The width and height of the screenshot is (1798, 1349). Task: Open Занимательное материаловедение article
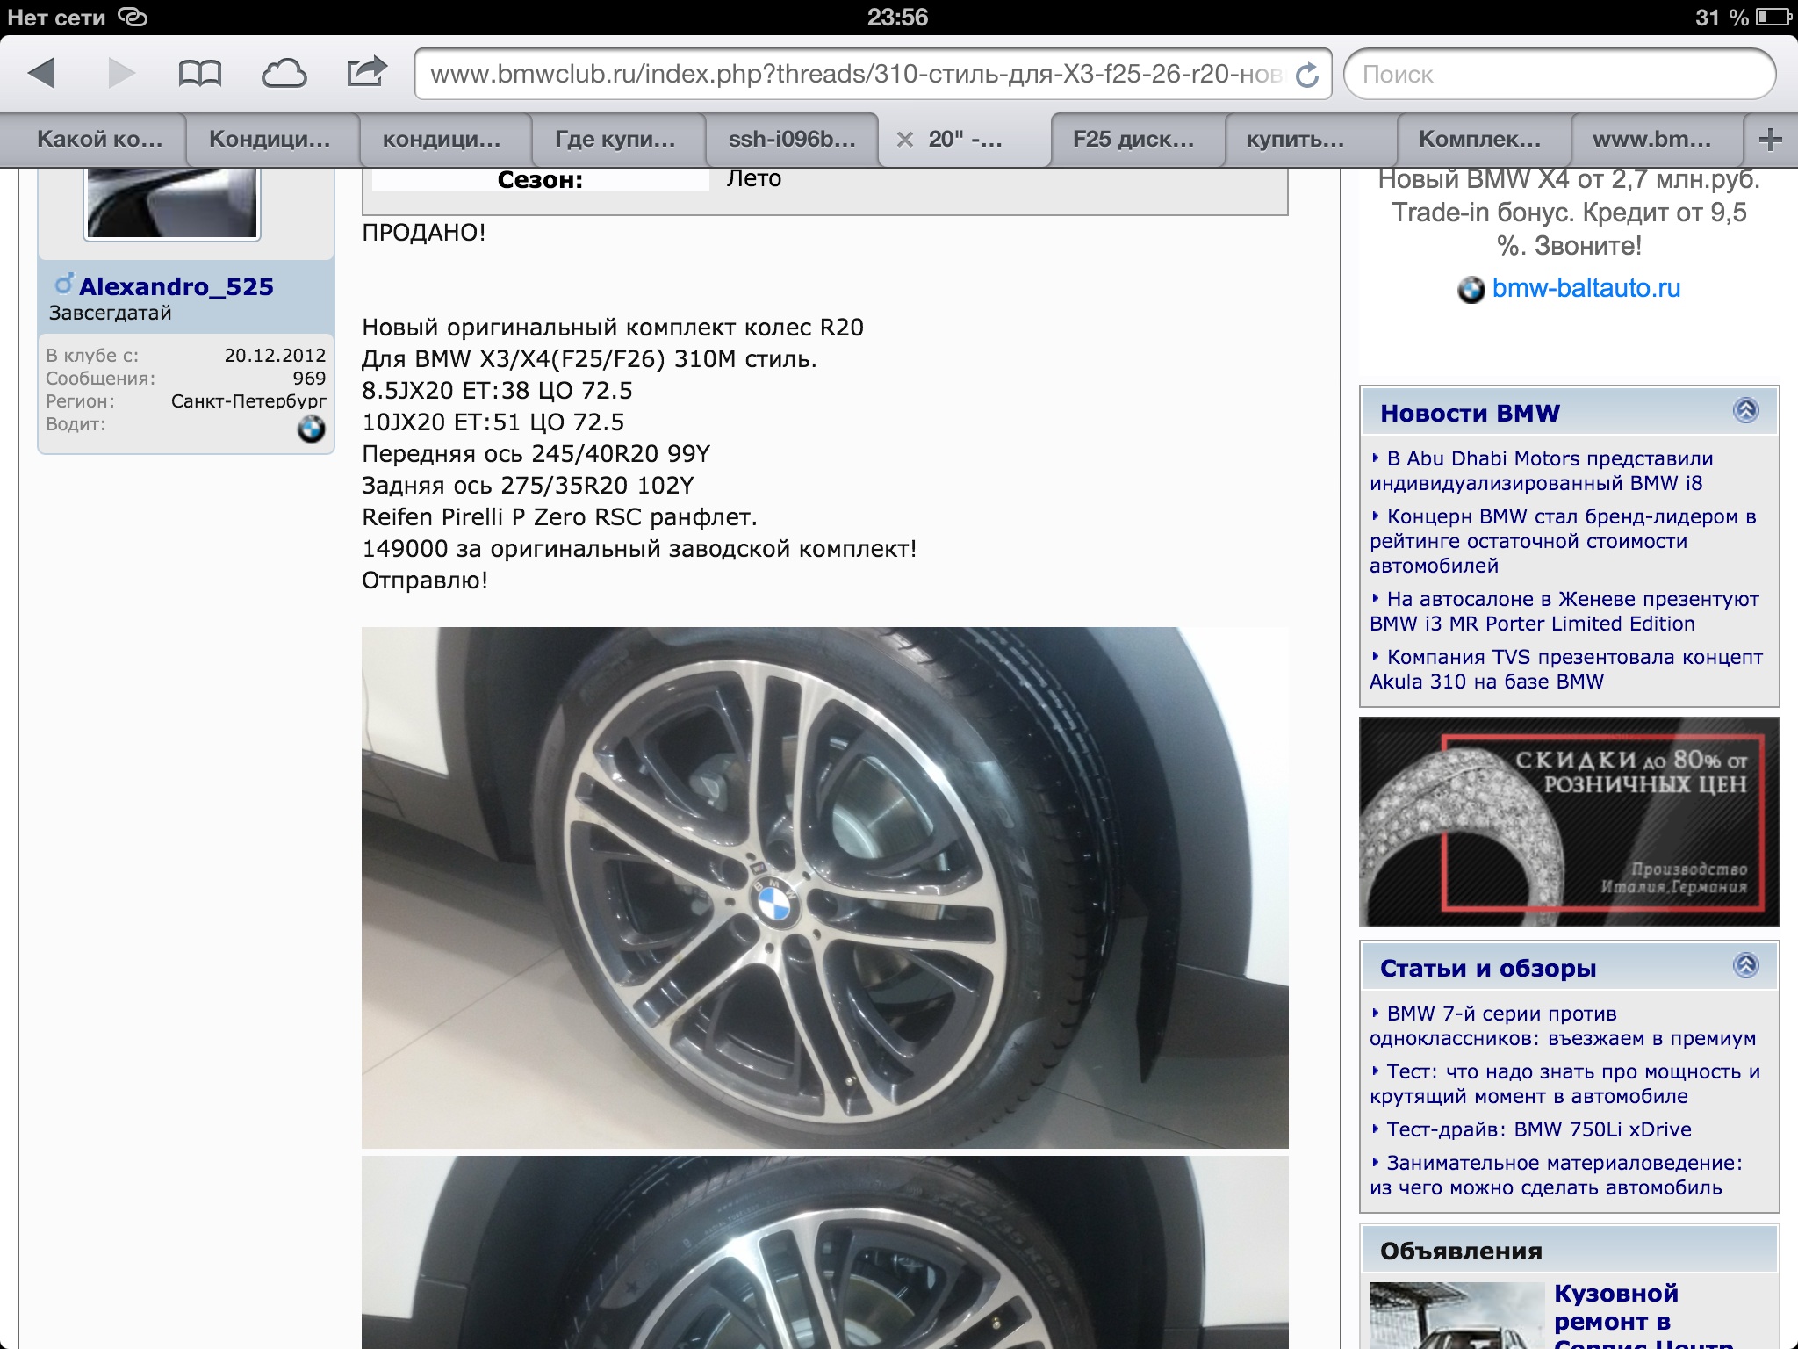[1557, 1175]
